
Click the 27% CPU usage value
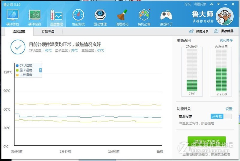(x=192, y=94)
